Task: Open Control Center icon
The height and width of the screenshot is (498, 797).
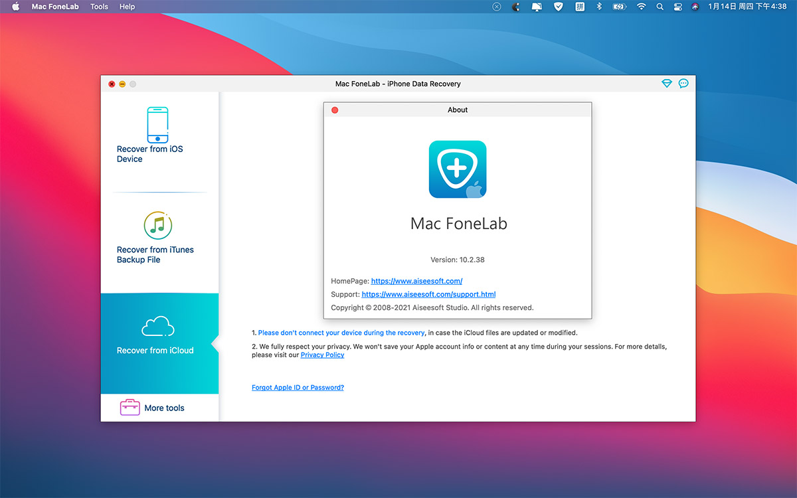Action: [x=677, y=7]
